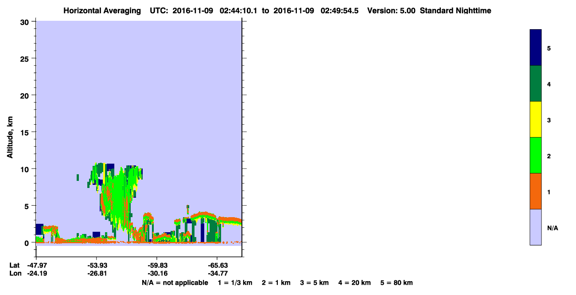
Task: Click the yellow colorbar segment labeled 3
Action: tap(536, 119)
